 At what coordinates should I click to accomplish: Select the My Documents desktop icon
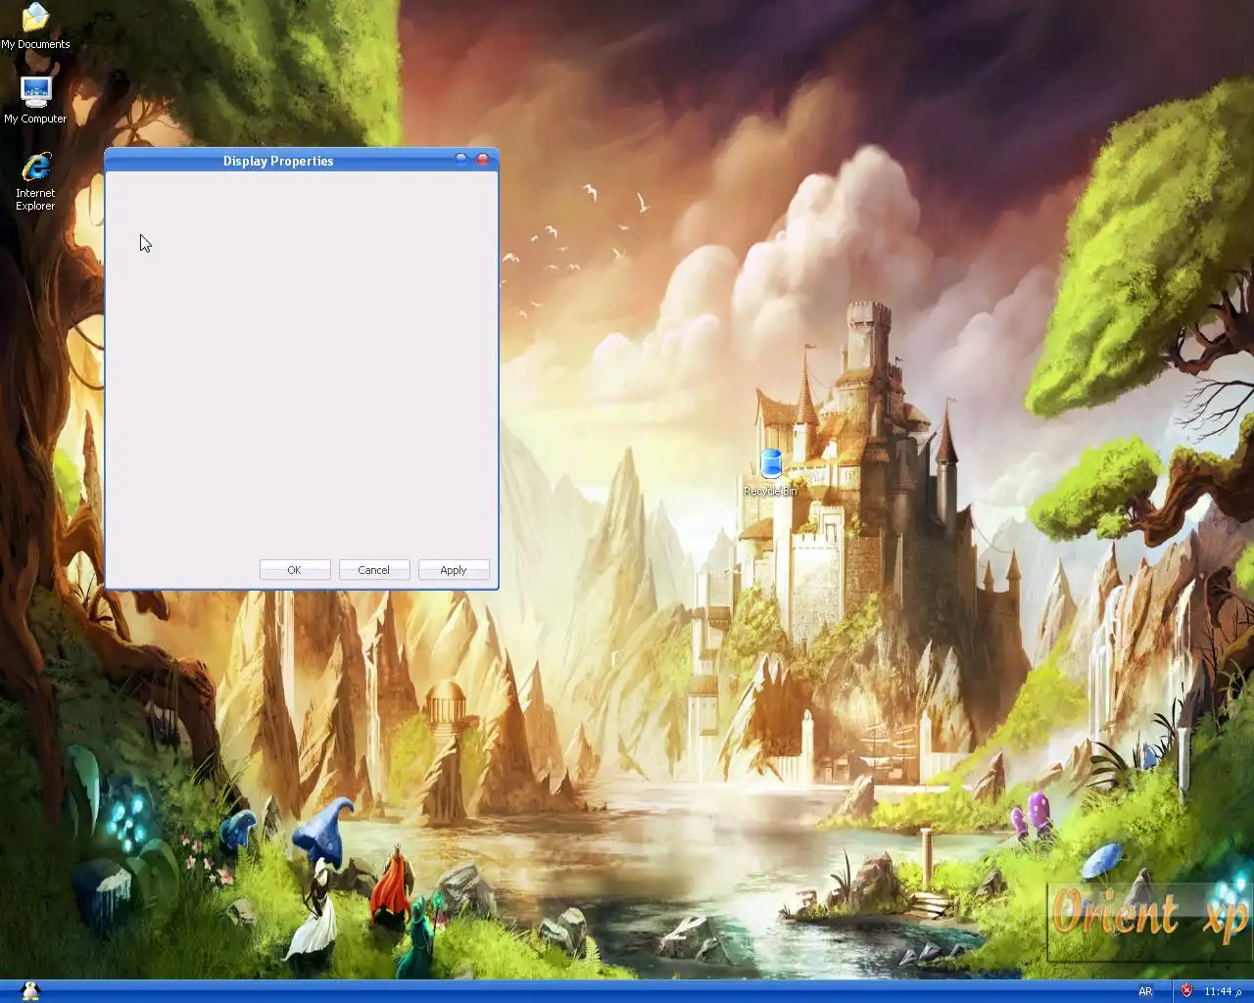tap(35, 26)
